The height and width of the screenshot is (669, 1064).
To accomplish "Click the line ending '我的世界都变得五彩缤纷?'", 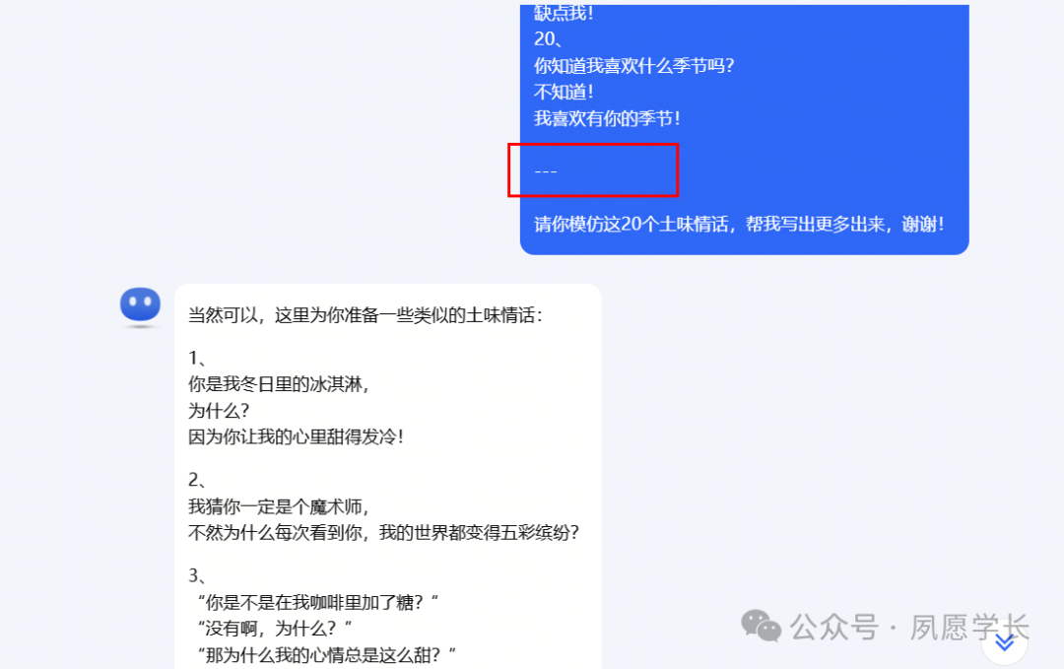I will (383, 533).
